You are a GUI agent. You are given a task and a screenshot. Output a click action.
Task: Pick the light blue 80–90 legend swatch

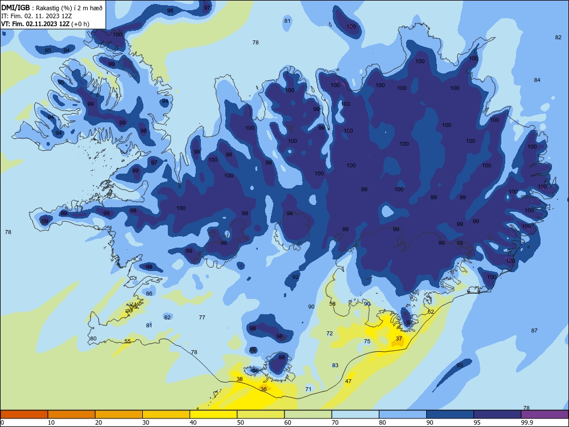pos(403,414)
